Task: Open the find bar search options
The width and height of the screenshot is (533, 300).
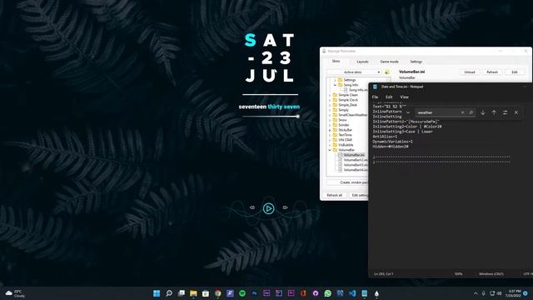Action: click(x=506, y=112)
